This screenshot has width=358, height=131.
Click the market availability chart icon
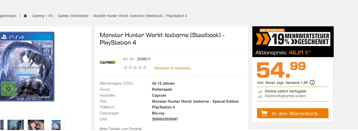pyautogui.click(x=260, y=96)
